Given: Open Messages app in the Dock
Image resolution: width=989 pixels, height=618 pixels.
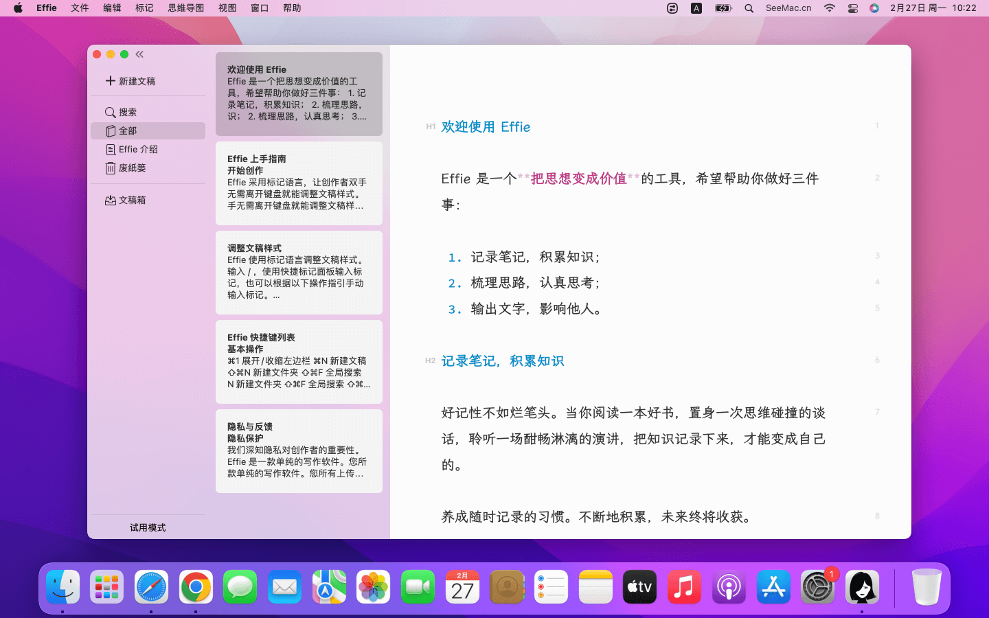Looking at the screenshot, I should (240, 587).
